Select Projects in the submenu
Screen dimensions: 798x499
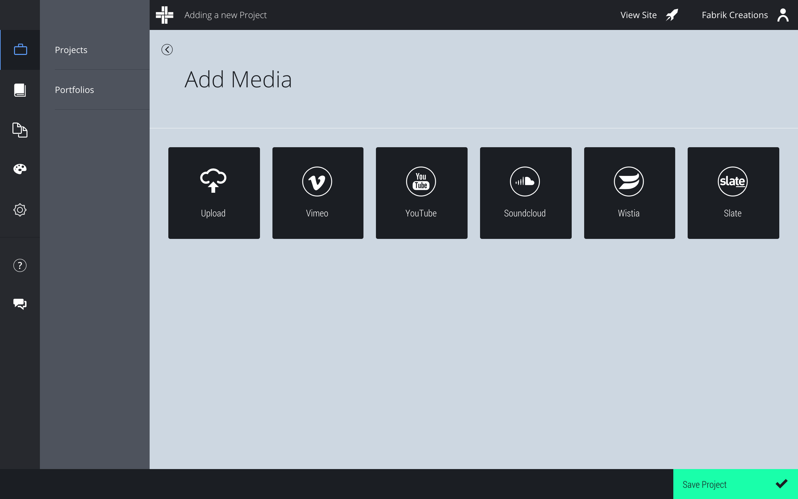point(71,50)
